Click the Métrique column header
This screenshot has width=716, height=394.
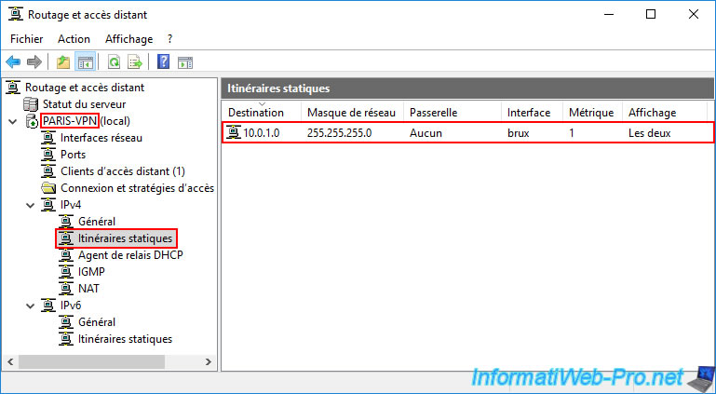click(590, 113)
